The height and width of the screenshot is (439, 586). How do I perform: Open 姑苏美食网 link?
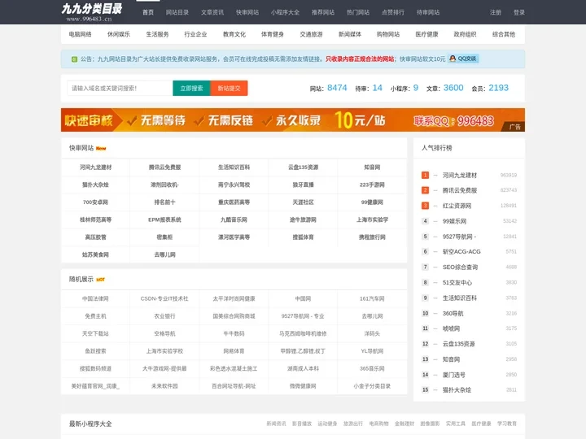[x=95, y=255]
